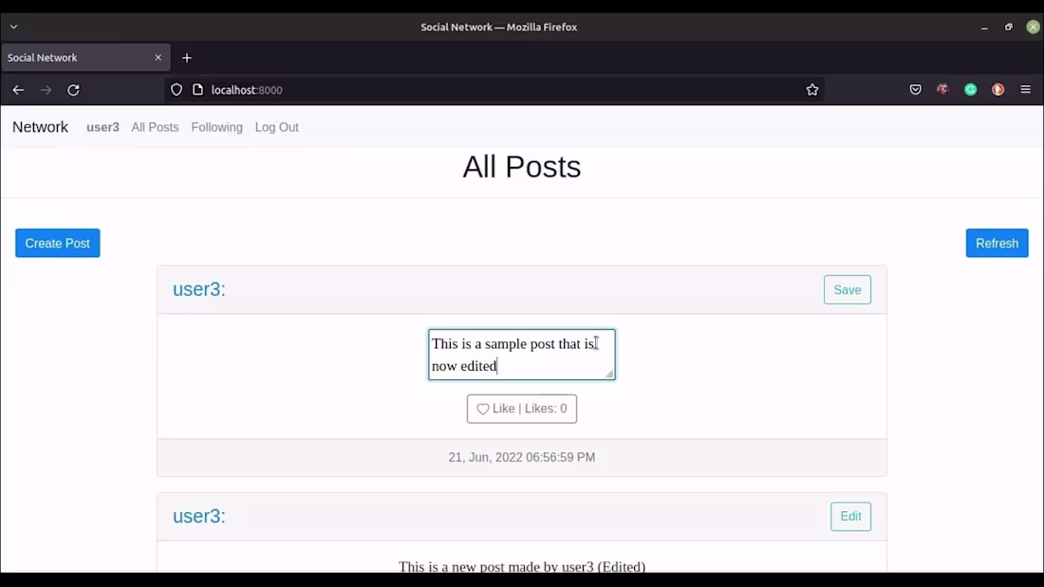The image size is (1044, 587).
Task: Click the rightmost browser extension icon
Action: [x=997, y=89]
